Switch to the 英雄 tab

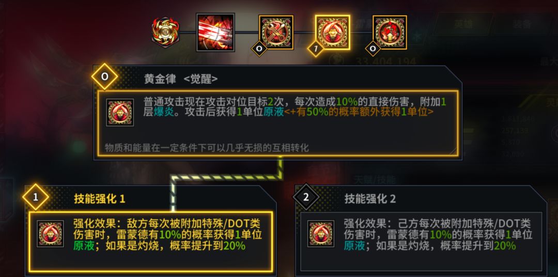pos(463,24)
